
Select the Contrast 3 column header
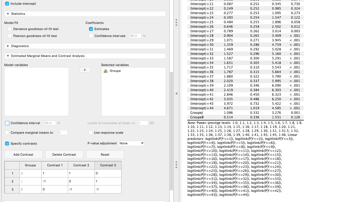click(108, 165)
